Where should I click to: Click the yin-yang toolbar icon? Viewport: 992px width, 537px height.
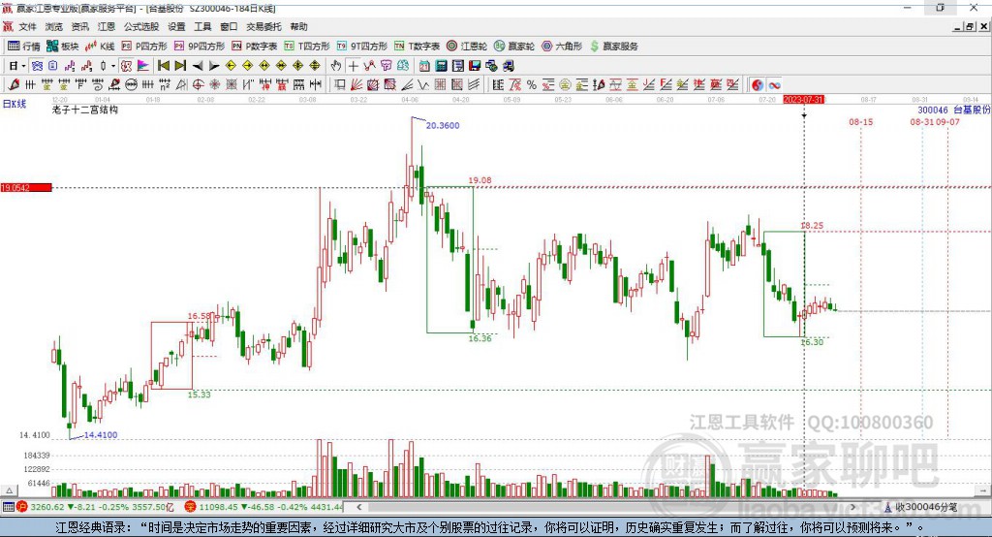758,85
